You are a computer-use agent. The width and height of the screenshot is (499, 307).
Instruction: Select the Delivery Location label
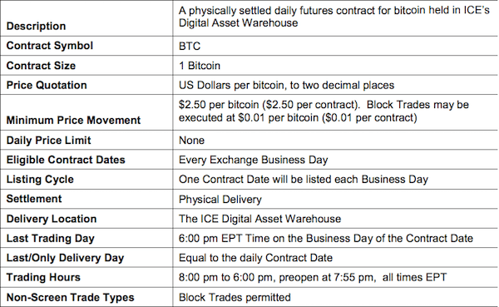click(x=52, y=219)
